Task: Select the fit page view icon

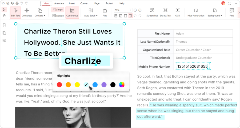Action: click(x=121, y=16)
